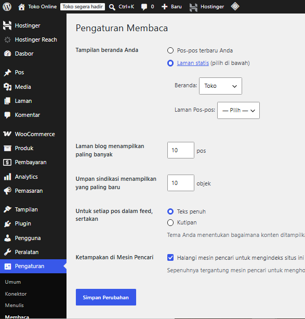The image size is (305, 319).
Task: Click the Pos pushpin icon
Action: (x=7, y=73)
